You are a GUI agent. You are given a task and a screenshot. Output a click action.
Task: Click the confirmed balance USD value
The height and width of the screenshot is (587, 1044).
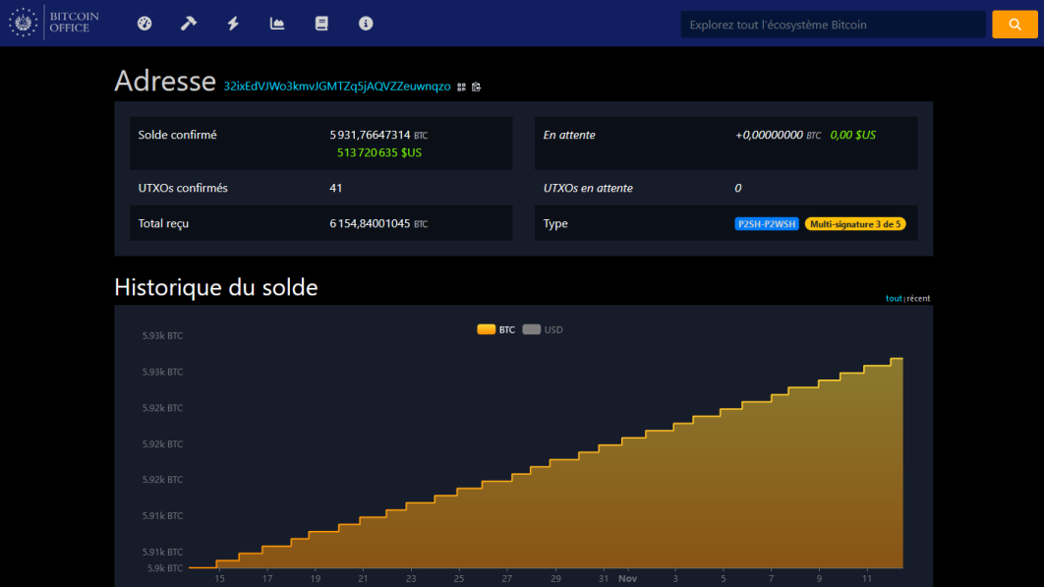pyautogui.click(x=378, y=152)
